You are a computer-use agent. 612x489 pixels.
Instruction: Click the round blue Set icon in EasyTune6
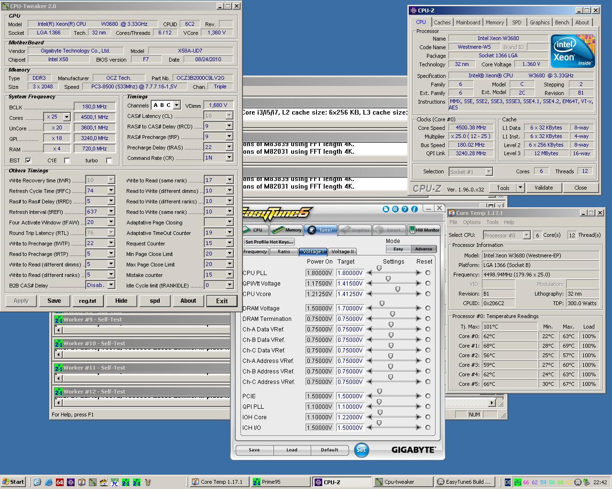[361, 450]
